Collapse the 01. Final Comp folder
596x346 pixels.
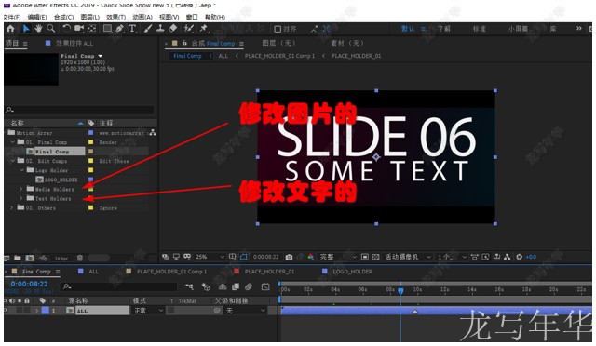(x=13, y=142)
